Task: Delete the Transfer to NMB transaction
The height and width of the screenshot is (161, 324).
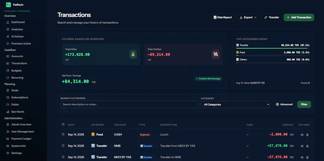Action: click(307, 157)
